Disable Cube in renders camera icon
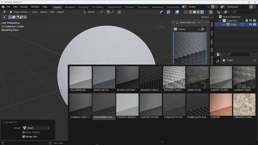This screenshot has width=258, height=145. click(254, 24)
